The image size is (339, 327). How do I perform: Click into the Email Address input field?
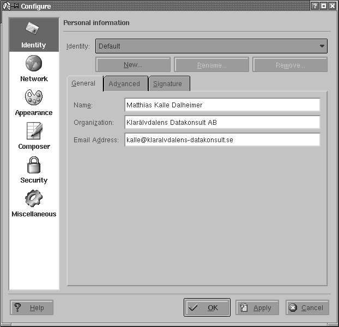(222, 140)
